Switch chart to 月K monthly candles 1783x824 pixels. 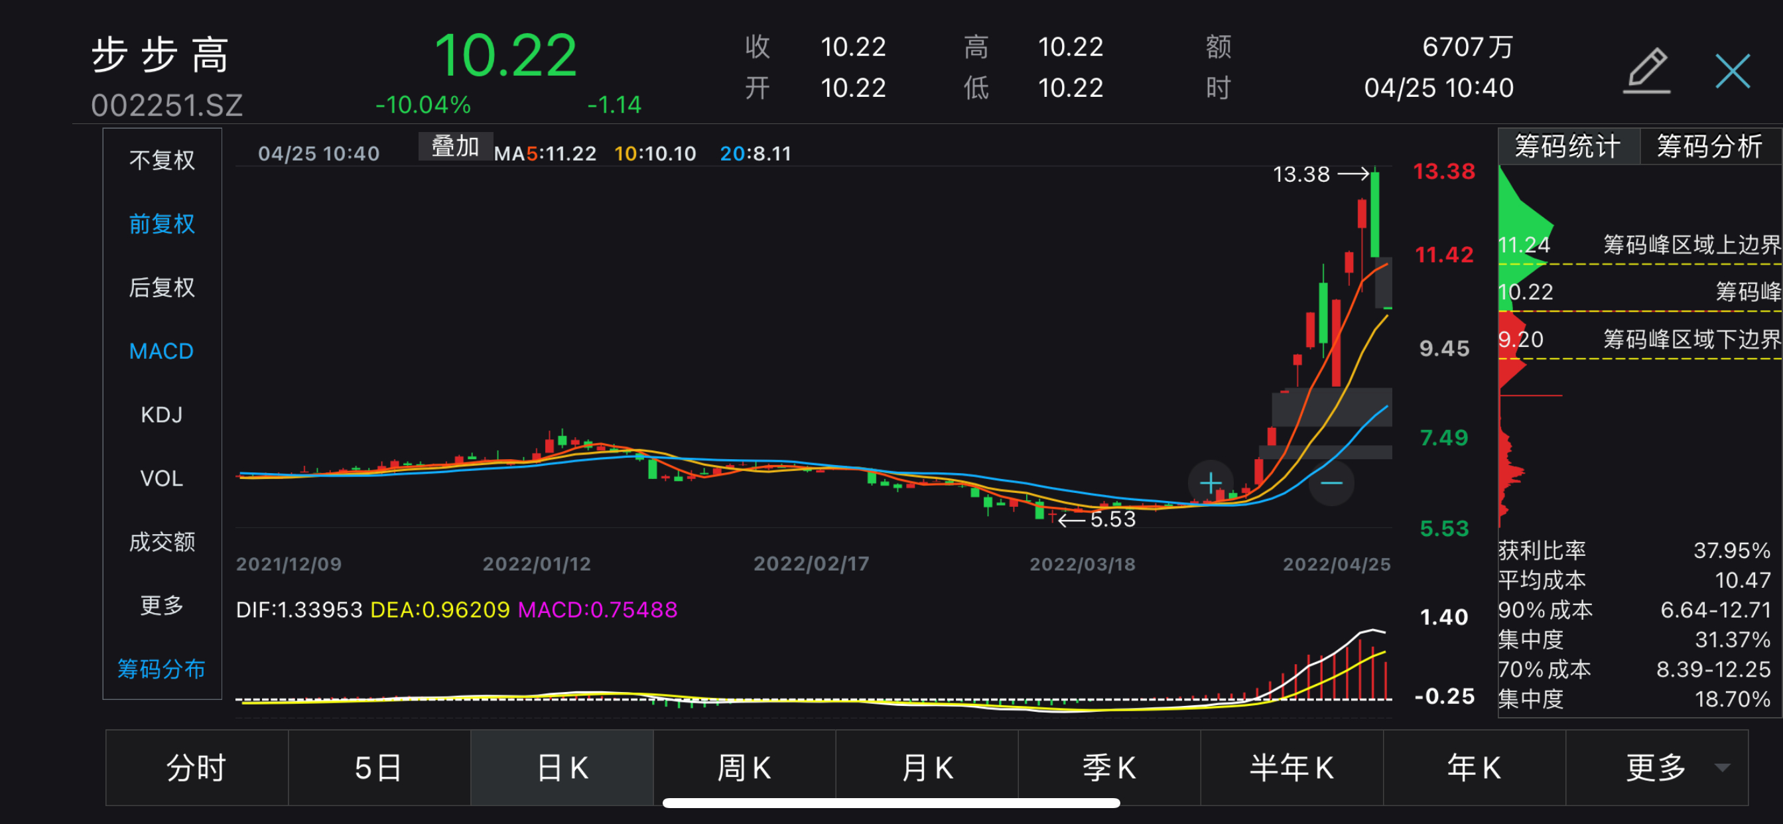click(x=927, y=766)
